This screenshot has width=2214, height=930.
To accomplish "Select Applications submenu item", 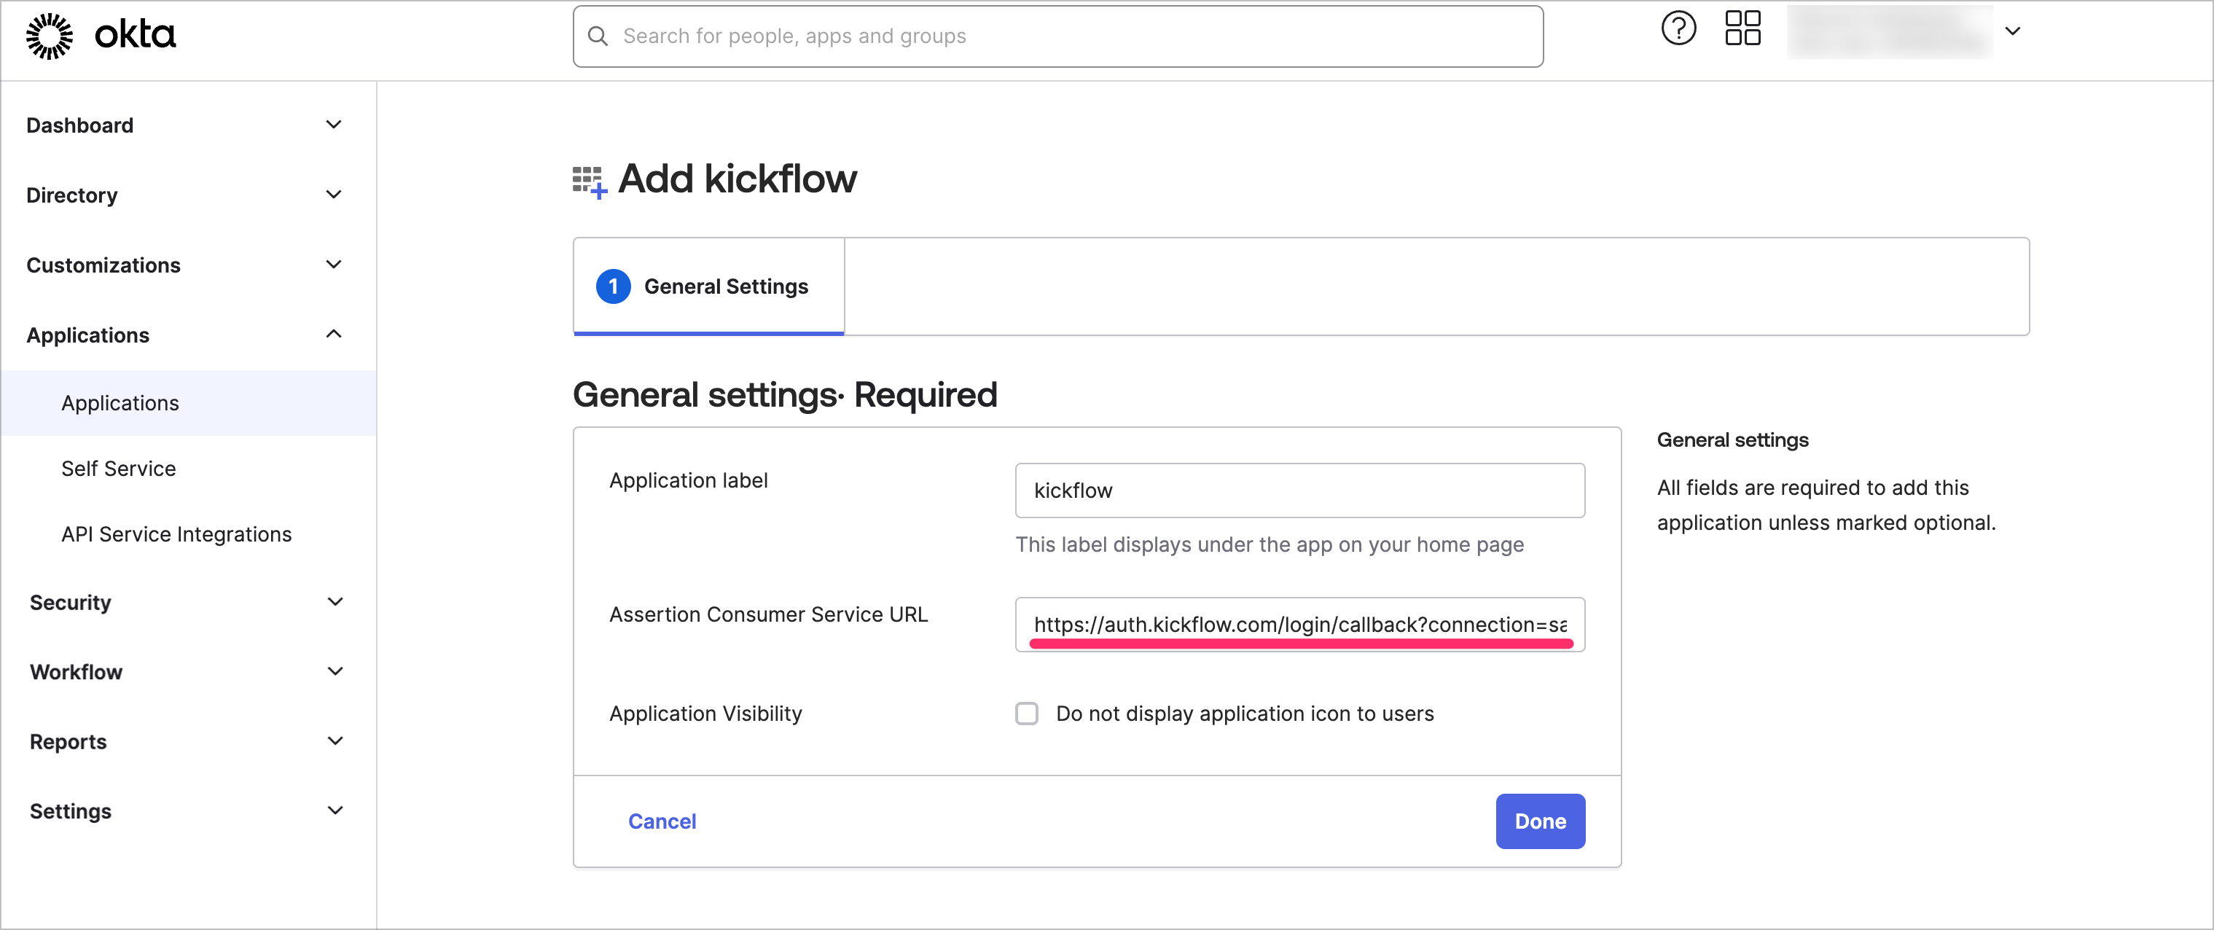I will (x=188, y=403).
